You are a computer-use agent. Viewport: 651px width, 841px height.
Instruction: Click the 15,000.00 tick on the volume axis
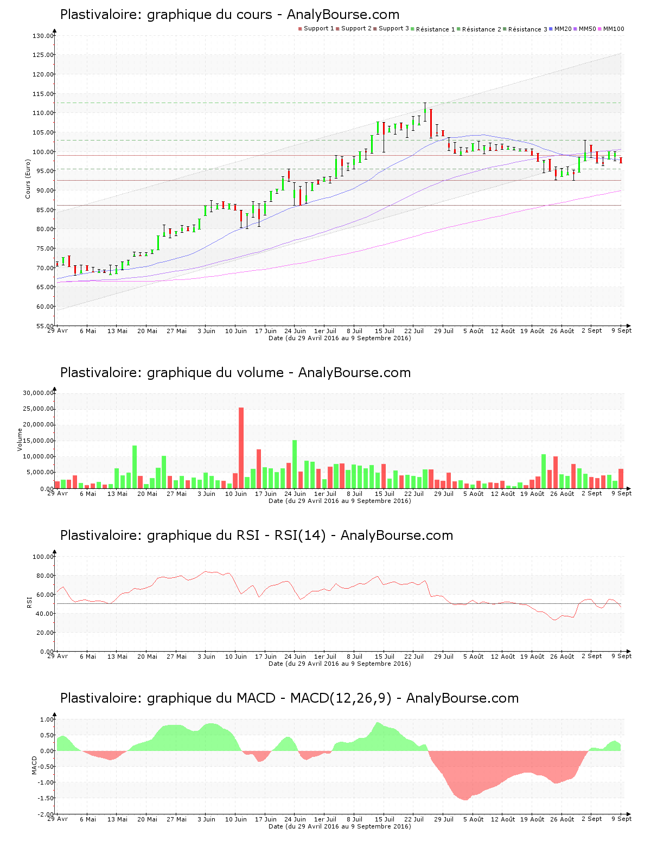click(38, 441)
